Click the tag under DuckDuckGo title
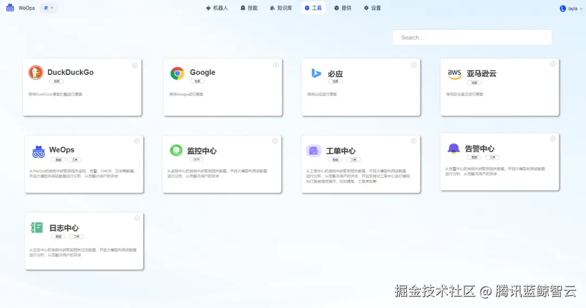The image size is (586, 308). [x=56, y=81]
